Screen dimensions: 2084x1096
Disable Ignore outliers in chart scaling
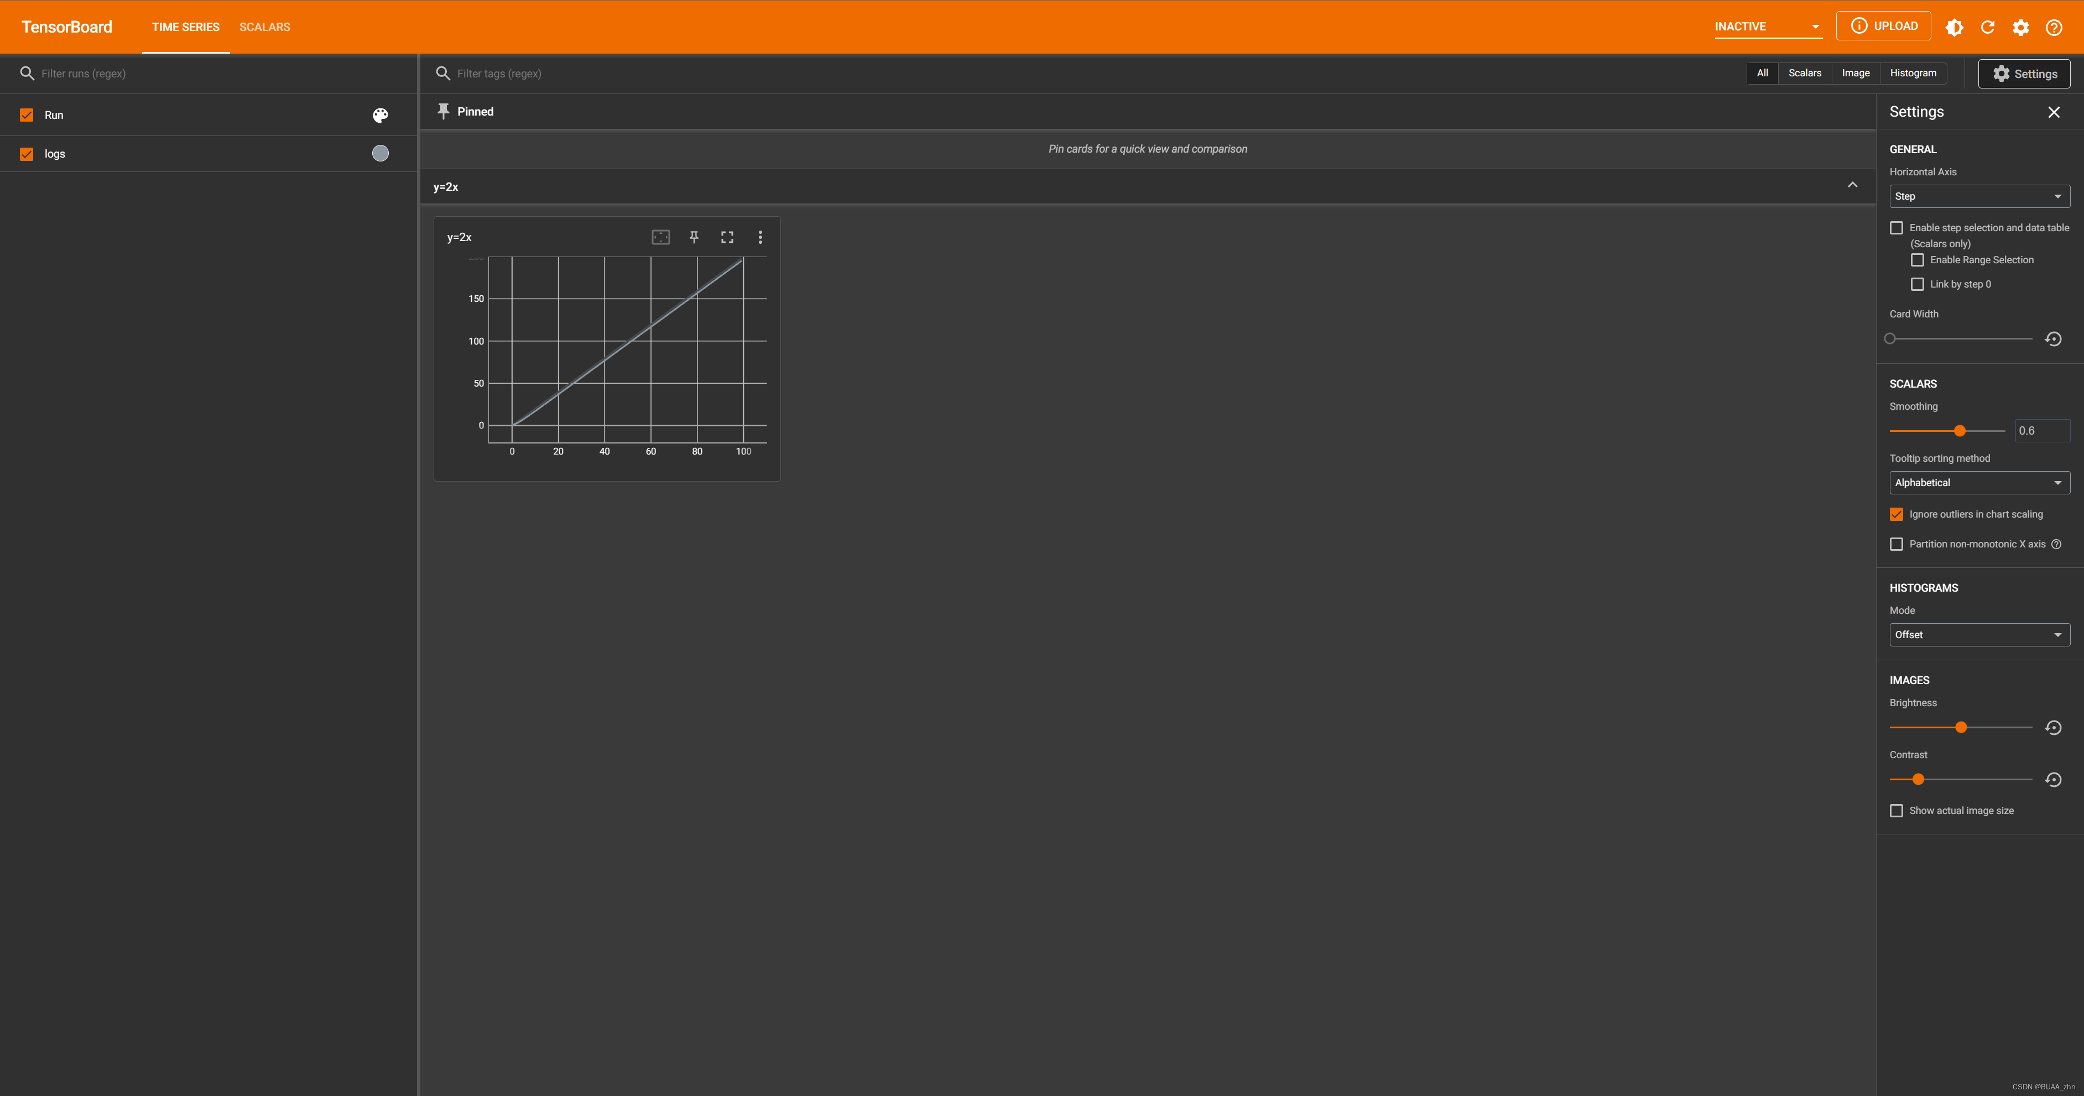point(1897,514)
